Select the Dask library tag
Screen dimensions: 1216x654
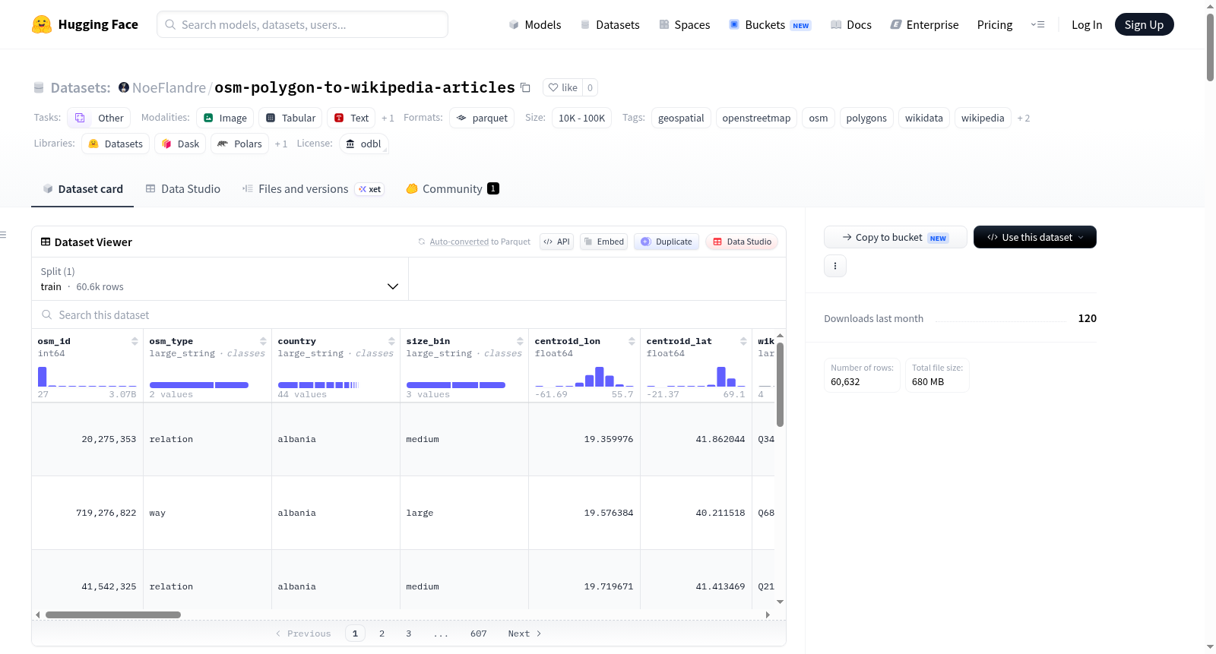(180, 144)
